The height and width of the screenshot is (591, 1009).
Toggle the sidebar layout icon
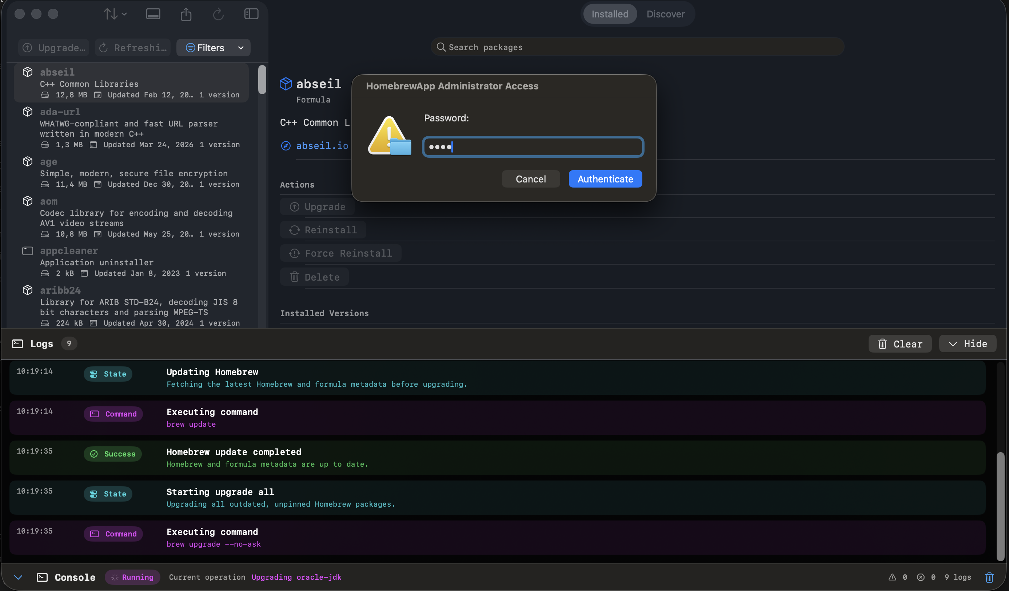click(251, 14)
